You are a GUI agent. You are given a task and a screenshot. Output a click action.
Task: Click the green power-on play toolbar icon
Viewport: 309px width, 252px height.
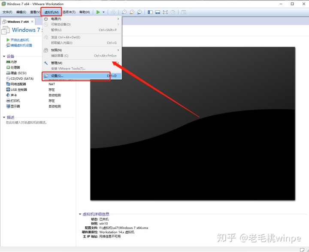[98, 12]
